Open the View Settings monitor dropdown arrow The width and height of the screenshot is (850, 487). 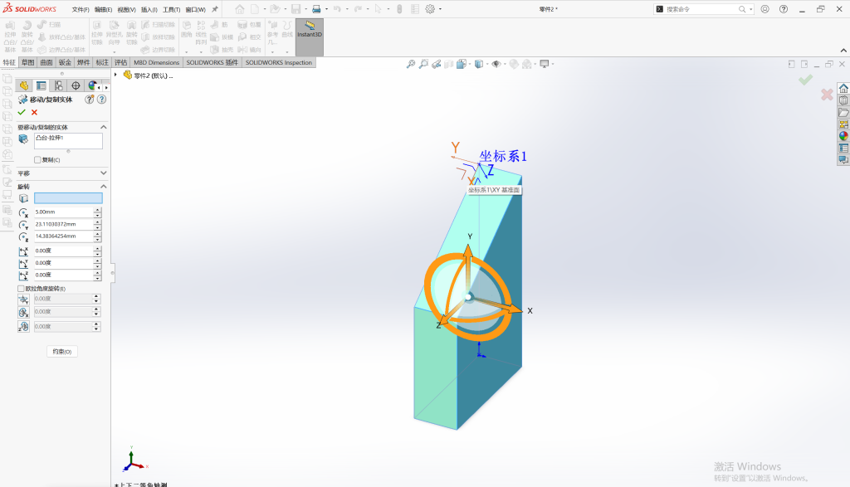553,64
